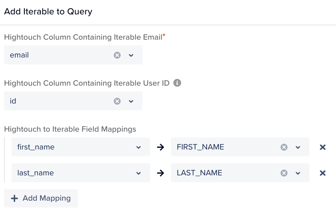Expand the FIRST_NAME destination chevron
336x211 pixels.
point(298,147)
